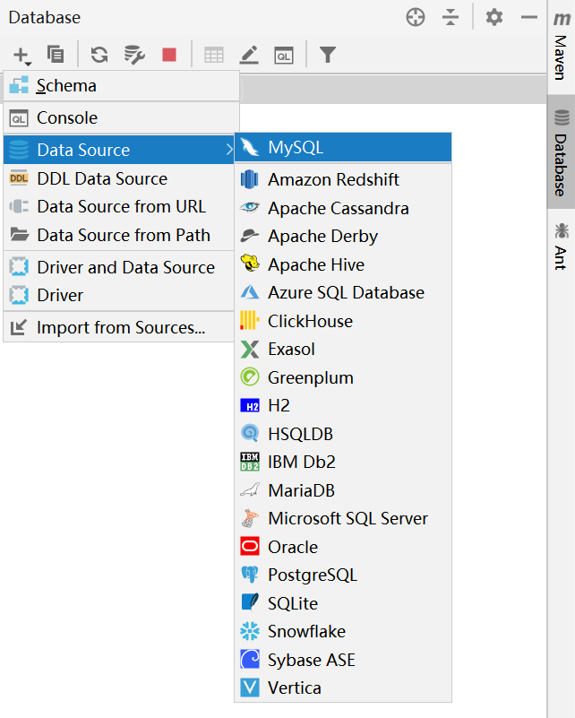Choose Data Source from URL option

pos(121,207)
